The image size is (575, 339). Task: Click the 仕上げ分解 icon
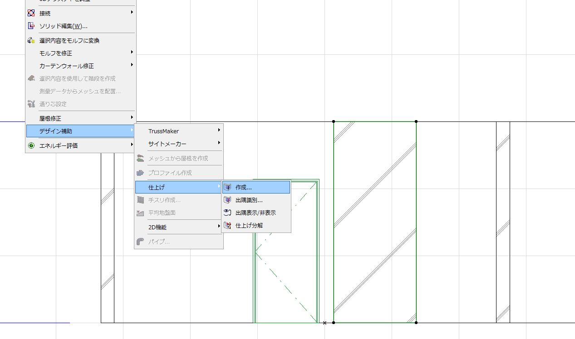point(227,225)
